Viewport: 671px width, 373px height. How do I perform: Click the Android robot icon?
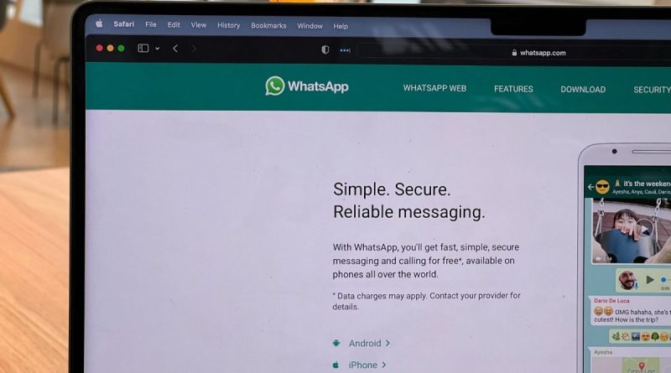point(336,343)
